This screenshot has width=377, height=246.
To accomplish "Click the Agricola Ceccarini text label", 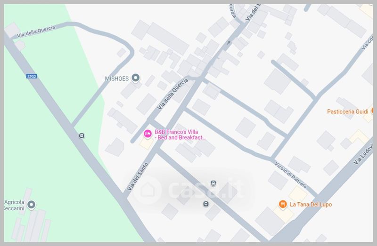I will pyautogui.click(x=14, y=205).
